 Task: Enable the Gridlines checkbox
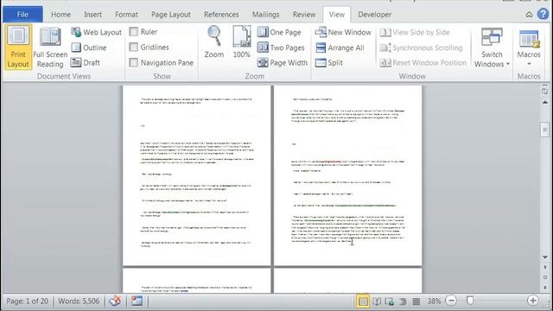(x=134, y=47)
